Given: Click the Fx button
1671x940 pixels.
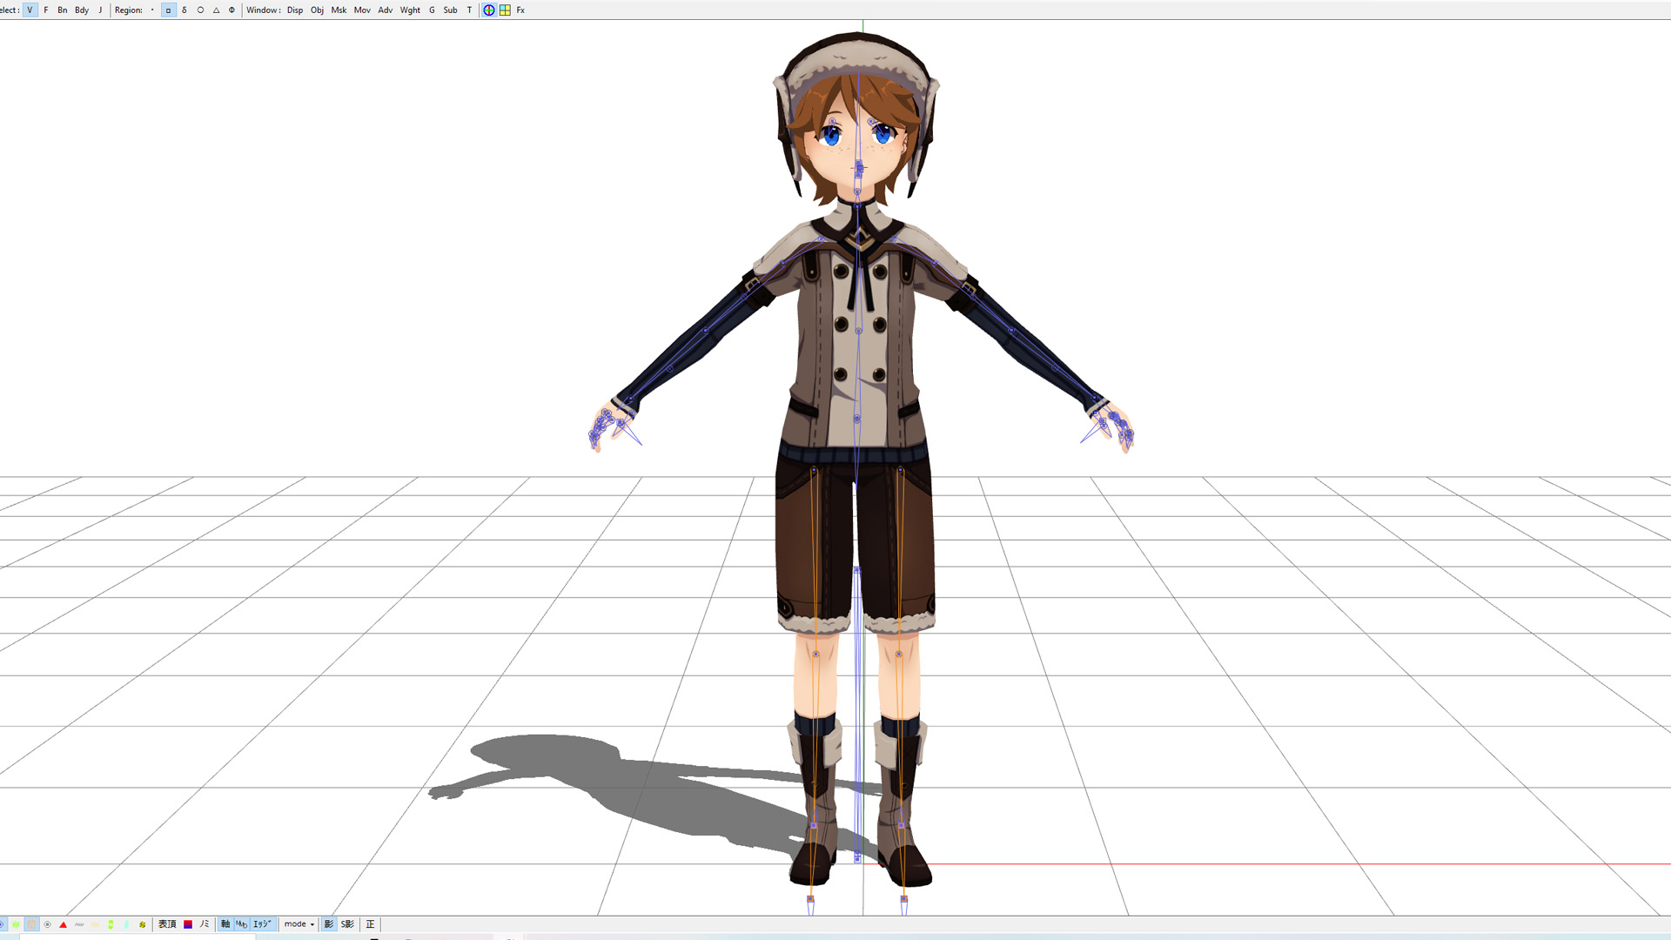Looking at the screenshot, I should 520,10.
